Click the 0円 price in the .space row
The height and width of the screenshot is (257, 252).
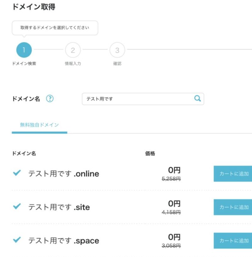pyautogui.click(x=174, y=237)
